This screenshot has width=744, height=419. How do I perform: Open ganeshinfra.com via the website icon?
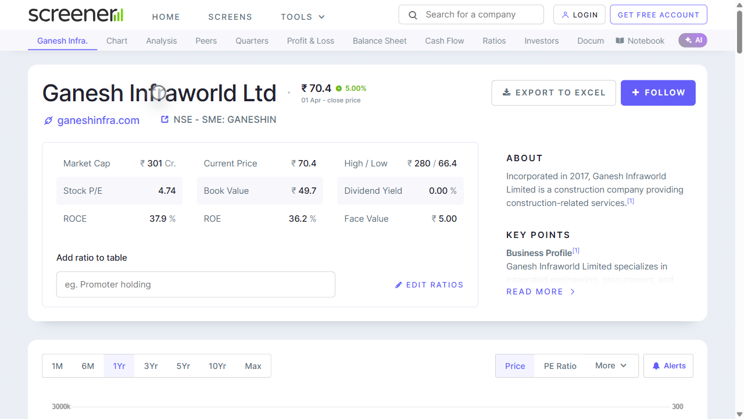(x=48, y=120)
